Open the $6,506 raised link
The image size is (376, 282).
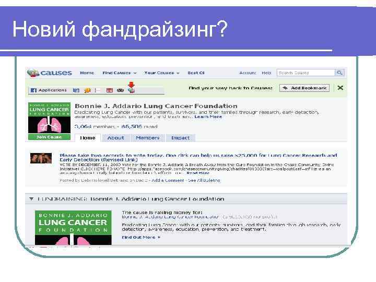click(x=139, y=126)
